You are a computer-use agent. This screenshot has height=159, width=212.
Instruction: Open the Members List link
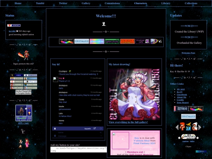pyautogui.click(x=135, y=152)
